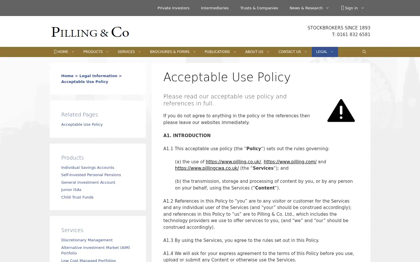Open the LEGAL menu item

click(322, 52)
